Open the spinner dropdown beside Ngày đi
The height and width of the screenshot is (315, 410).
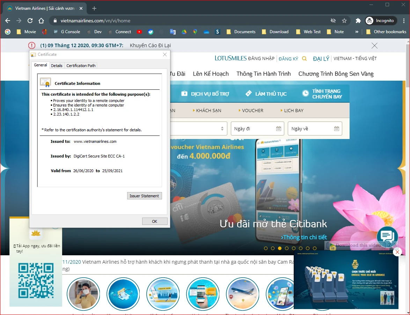click(222, 129)
